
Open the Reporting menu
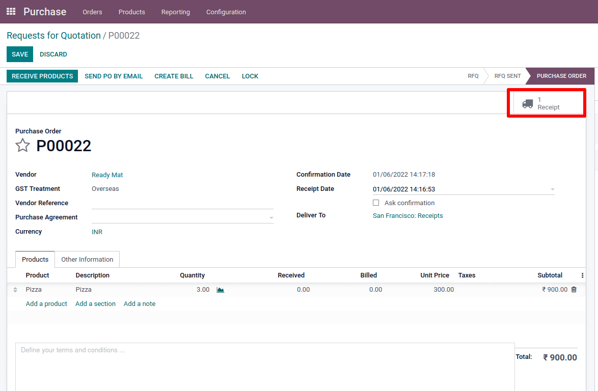175,12
